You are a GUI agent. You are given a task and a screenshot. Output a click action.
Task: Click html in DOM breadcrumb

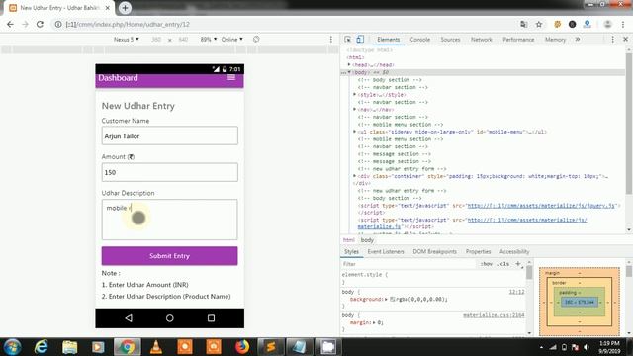(x=349, y=240)
